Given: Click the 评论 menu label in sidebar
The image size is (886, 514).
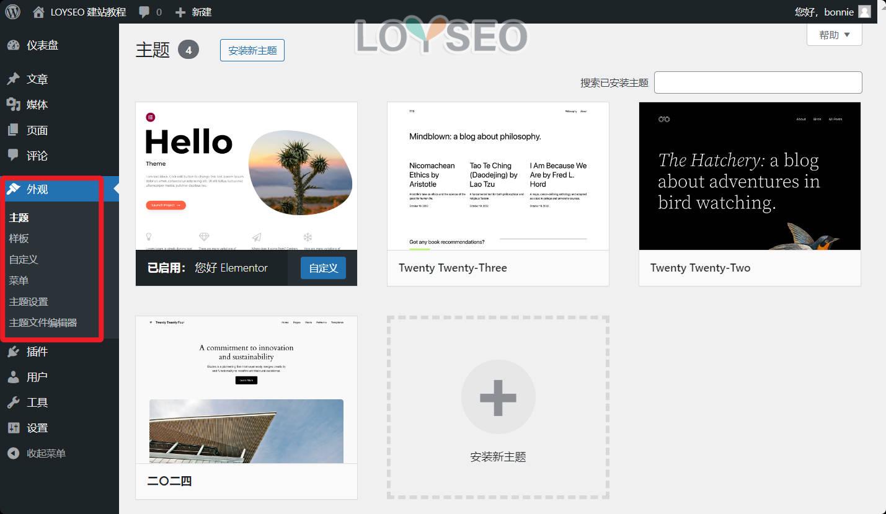Looking at the screenshot, I should (x=37, y=156).
